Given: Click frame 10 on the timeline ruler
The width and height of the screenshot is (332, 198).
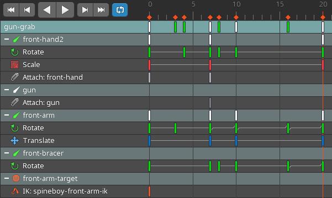Looking at the screenshot, I should click(x=236, y=4).
